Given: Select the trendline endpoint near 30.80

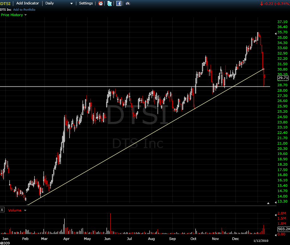Looking at the screenshot, I should pyautogui.click(x=264, y=69).
